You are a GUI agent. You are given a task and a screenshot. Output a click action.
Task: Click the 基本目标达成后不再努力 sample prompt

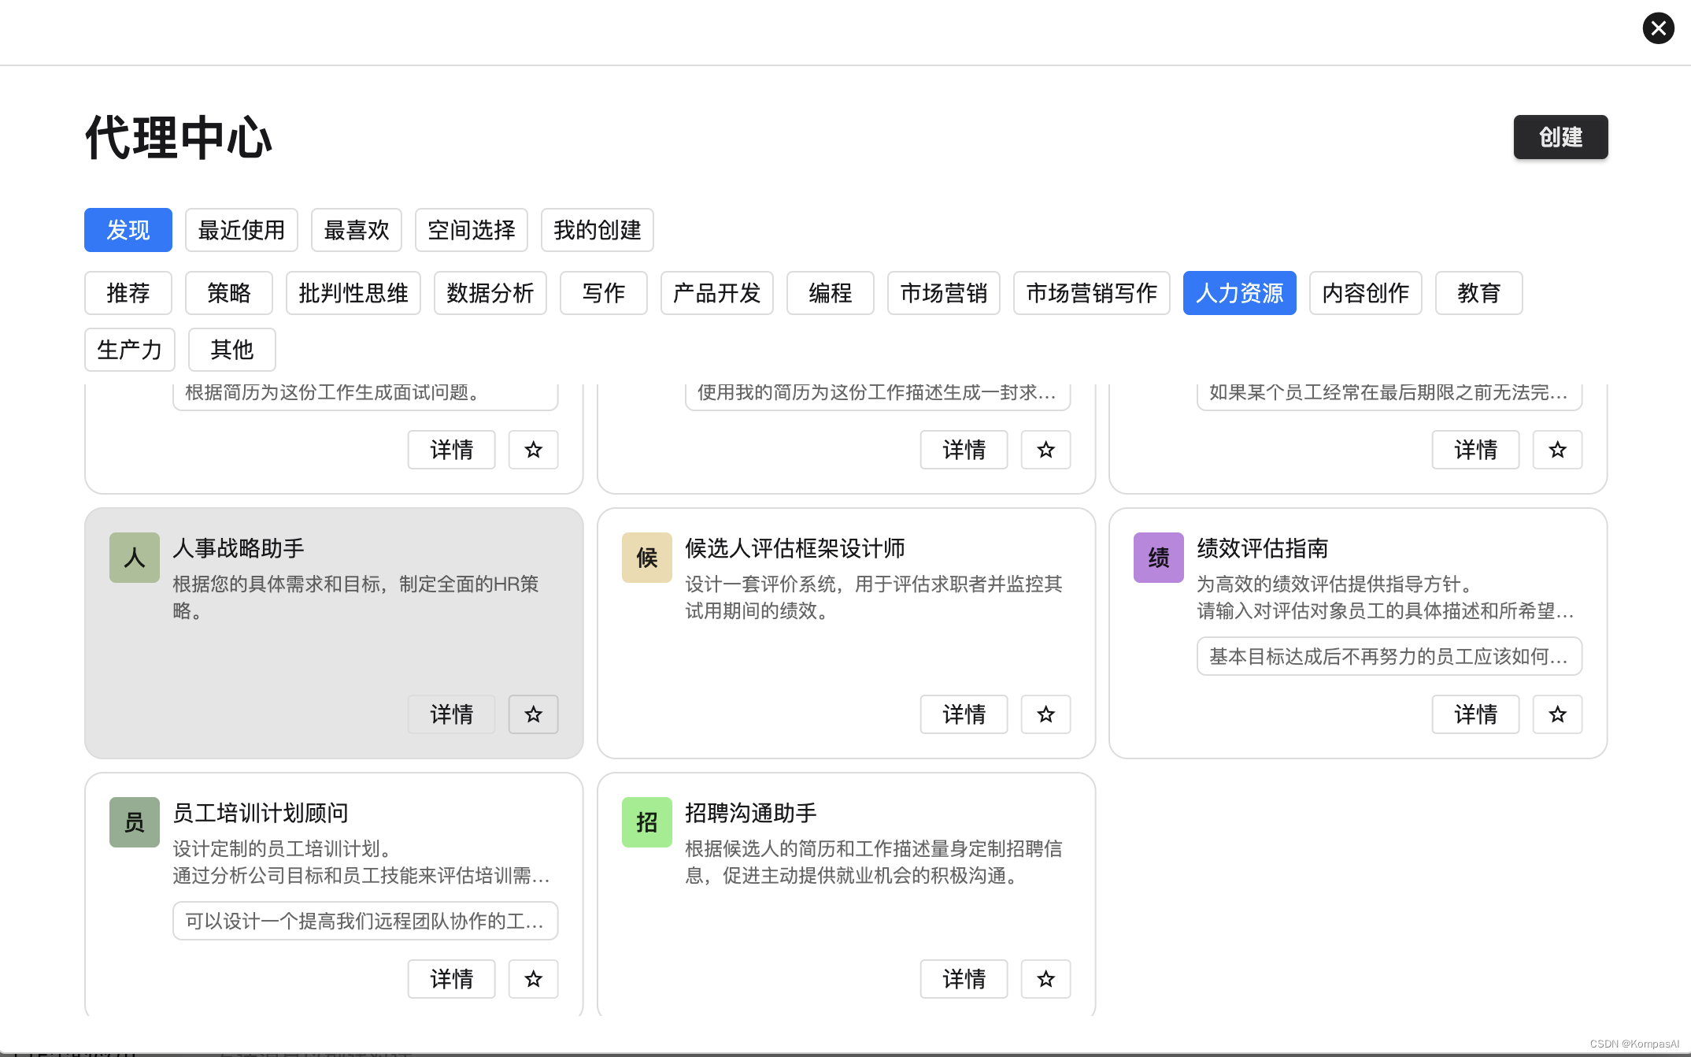coord(1389,656)
